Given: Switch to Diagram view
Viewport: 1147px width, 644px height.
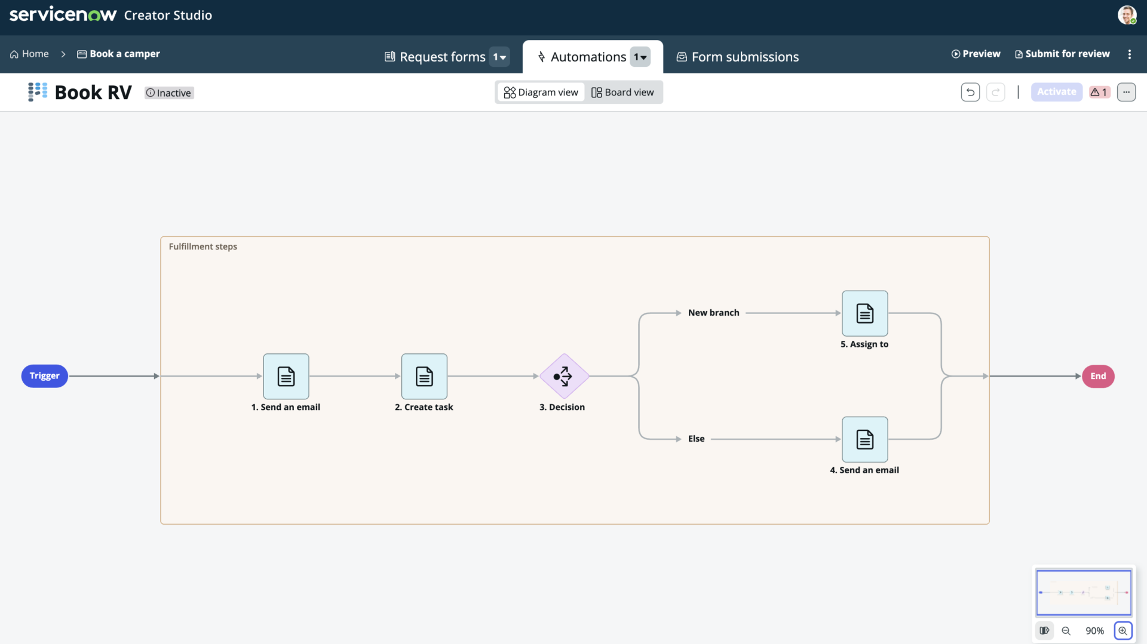Looking at the screenshot, I should [x=540, y=92].
